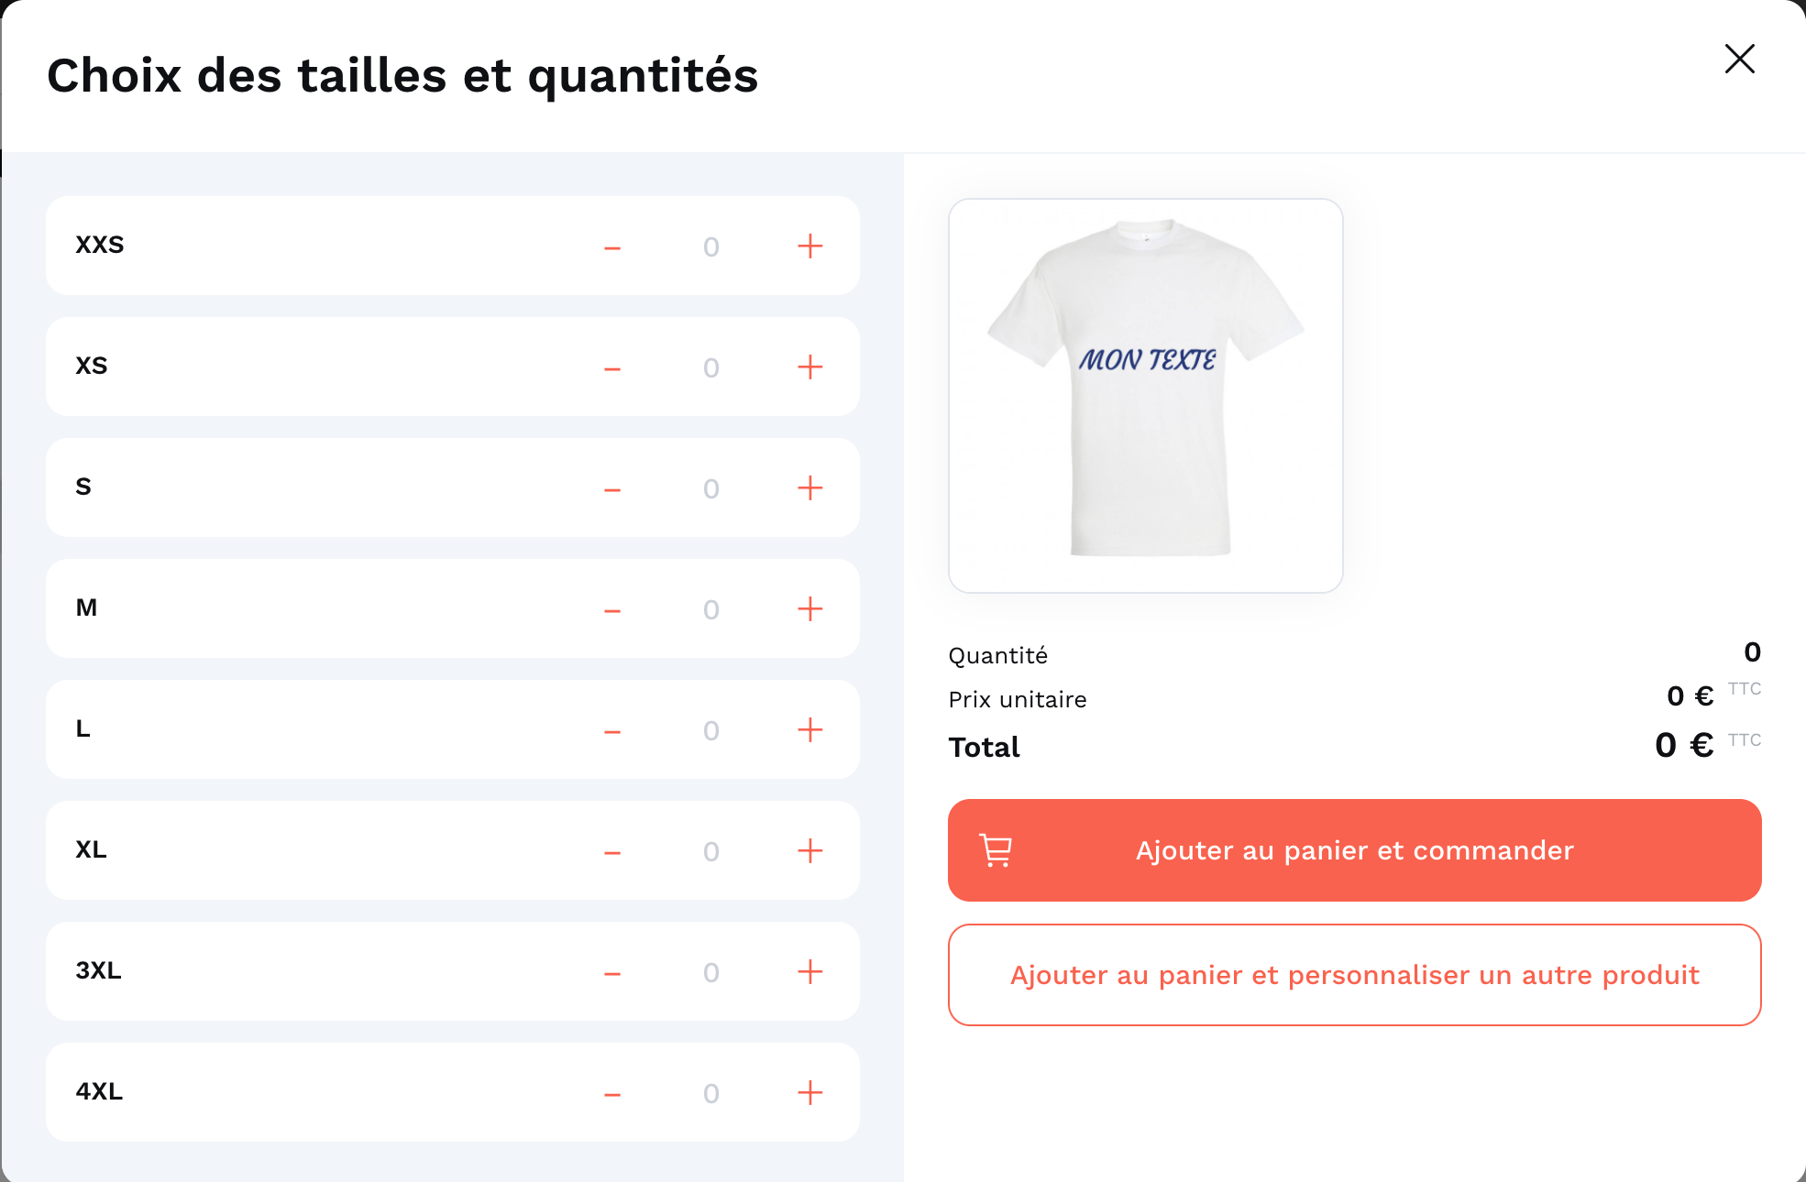This screenshot has width=1806, height=1182.
Task: Open the MON TEXTE t-shirt preview image
Action: coord(1146,394)
